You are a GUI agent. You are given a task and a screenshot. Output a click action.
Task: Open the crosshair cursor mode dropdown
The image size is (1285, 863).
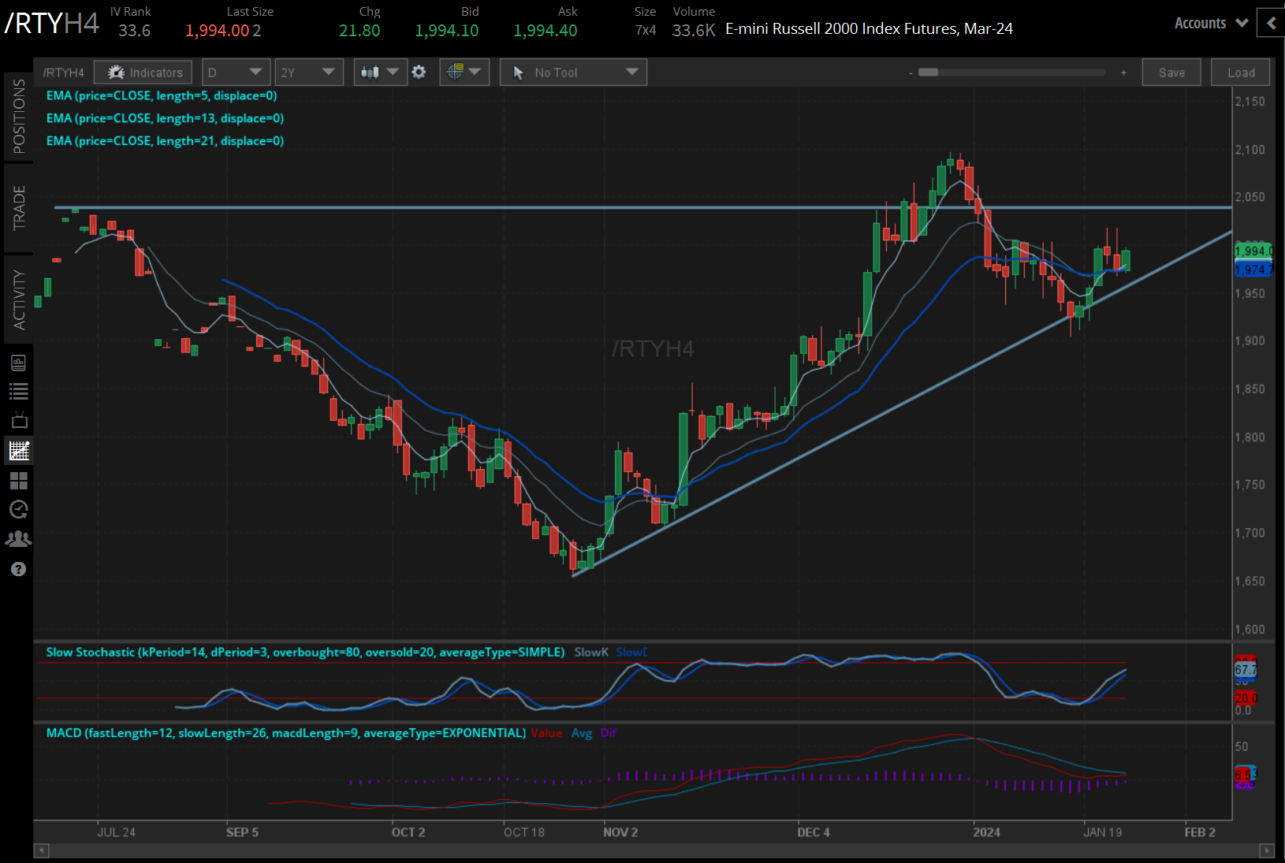pos(464,73)
